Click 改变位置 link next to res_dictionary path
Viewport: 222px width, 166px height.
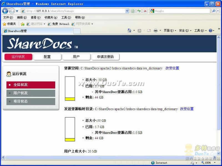(x=172, y=68)
